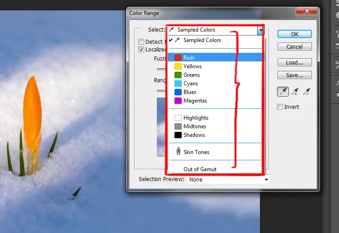The height and width of the screenshot is (233, 339).
Task: Click the selection preview thumbnail in the dialog
Action: click(x=161, y=127)
